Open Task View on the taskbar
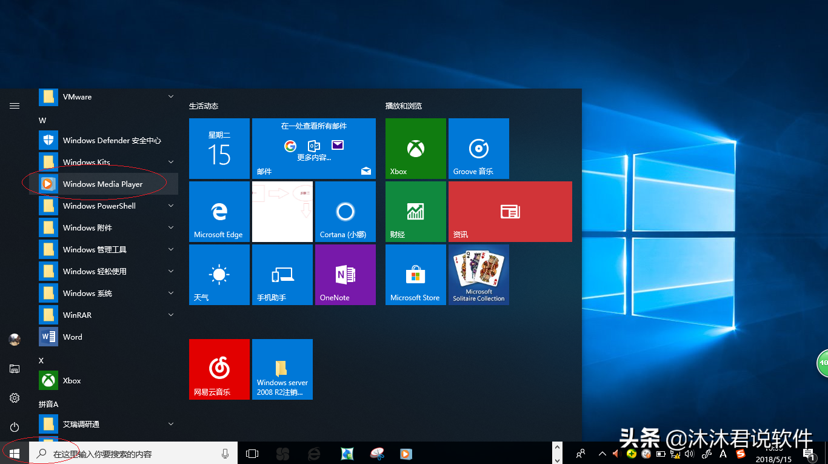Screen dimensions: 828x464 (252, 454)
